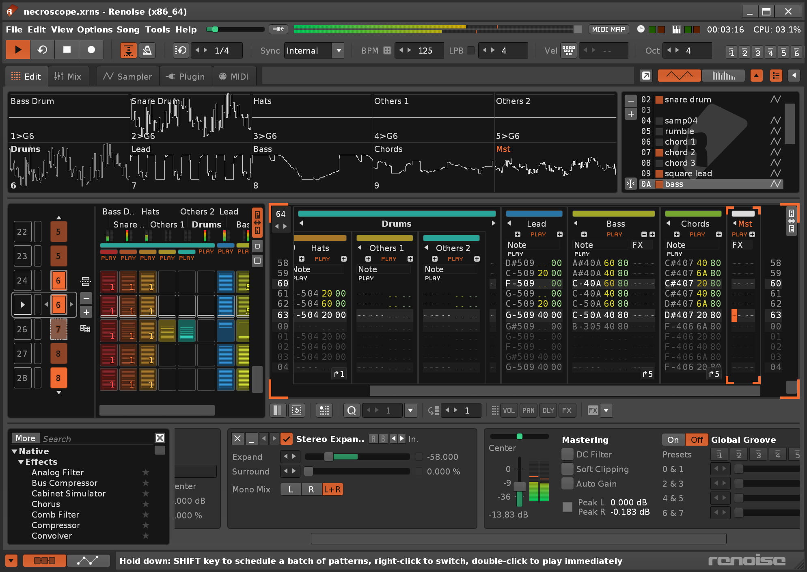The width and height of the screenshot is (807, 572).
Task: Click sequencer pattern slot 22
Action: pos(22,232)
